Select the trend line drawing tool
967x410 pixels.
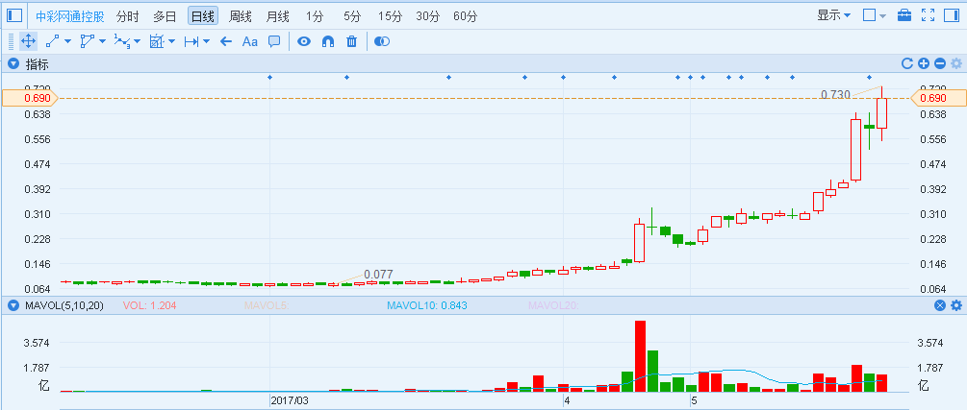tap(53, 41)
